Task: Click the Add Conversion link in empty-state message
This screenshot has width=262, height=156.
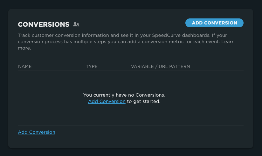Action: click(x=107, y=101)
